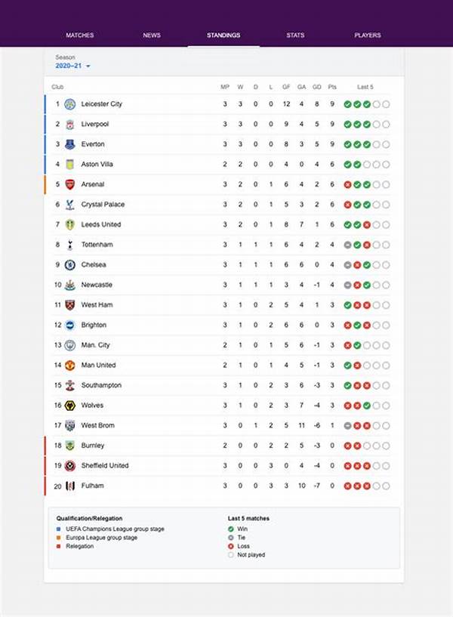
Task: Click the Wolves club crest icon
Action: point(69,406)
